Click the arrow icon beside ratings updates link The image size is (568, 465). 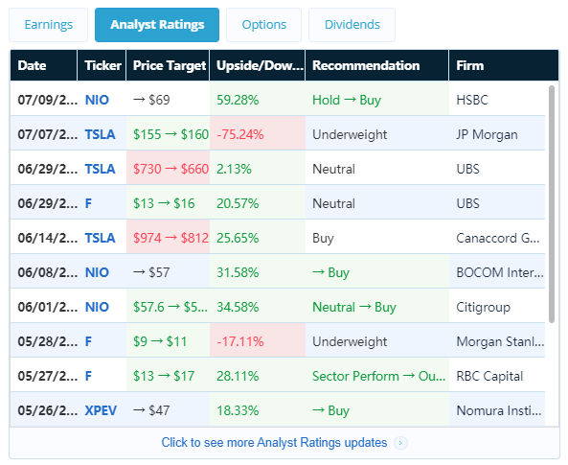400,443
